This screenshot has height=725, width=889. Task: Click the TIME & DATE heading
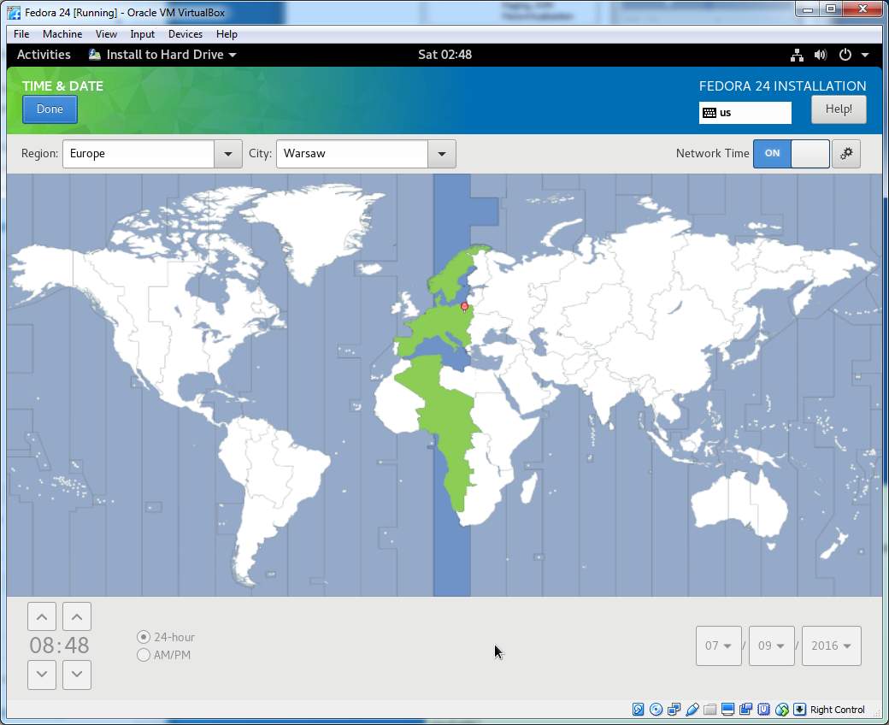pyautogui.click(x=62, y=86)
